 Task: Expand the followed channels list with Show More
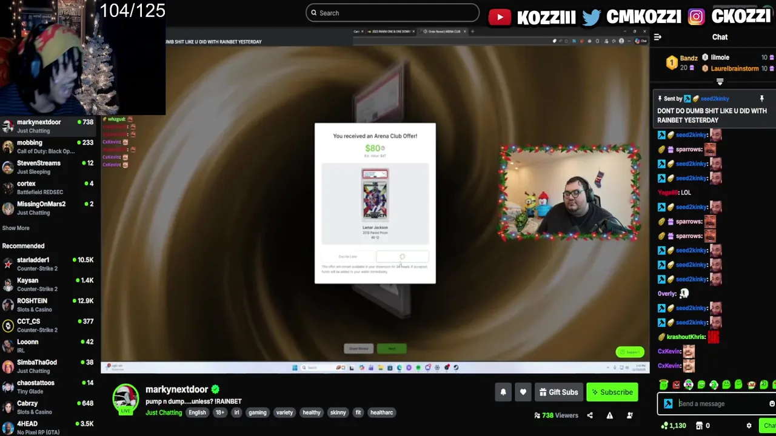tap(16, 228)
